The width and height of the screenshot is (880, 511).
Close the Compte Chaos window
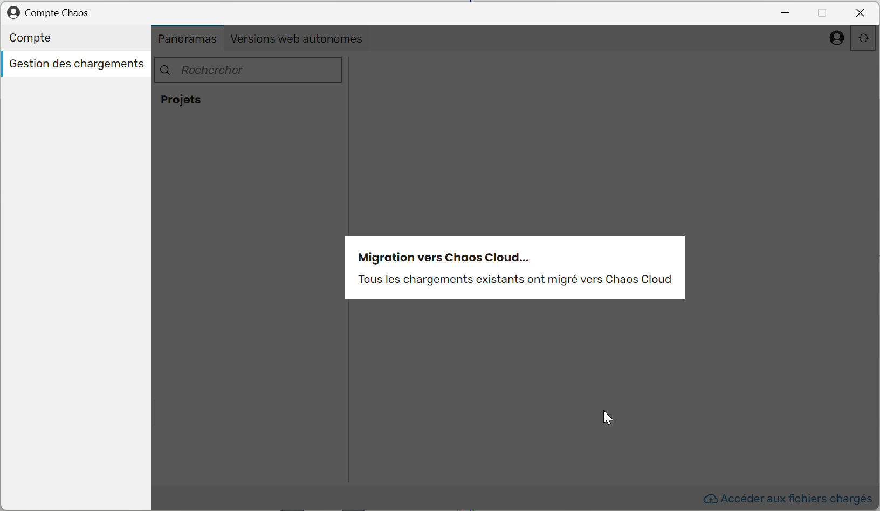(x=860, y=12)
